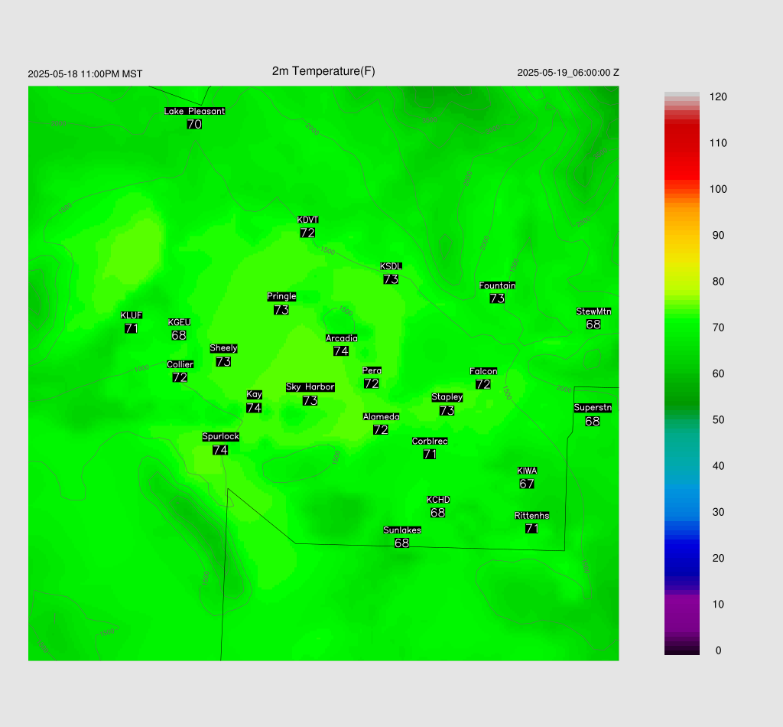The width and height of the screenshot is (783, 727).
Task: Select the Arcadia station label
Action: pos(342,338)
